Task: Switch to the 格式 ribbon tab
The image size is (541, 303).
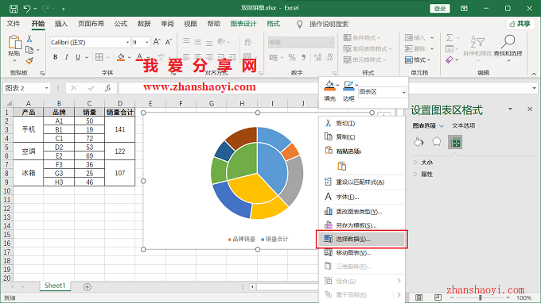Action: point(273,24)
